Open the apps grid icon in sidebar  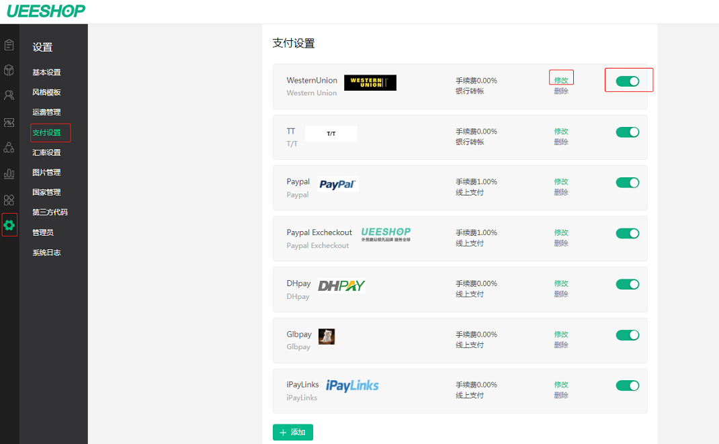click(9, 200)
